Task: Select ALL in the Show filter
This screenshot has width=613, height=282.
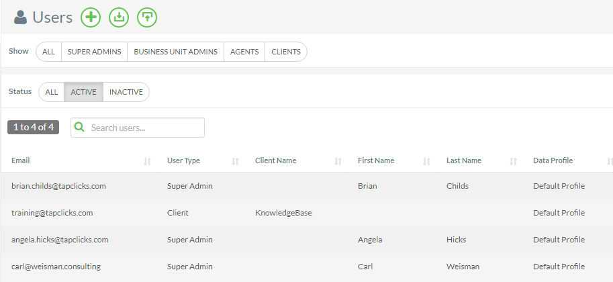Action: [x=48, y=52]
